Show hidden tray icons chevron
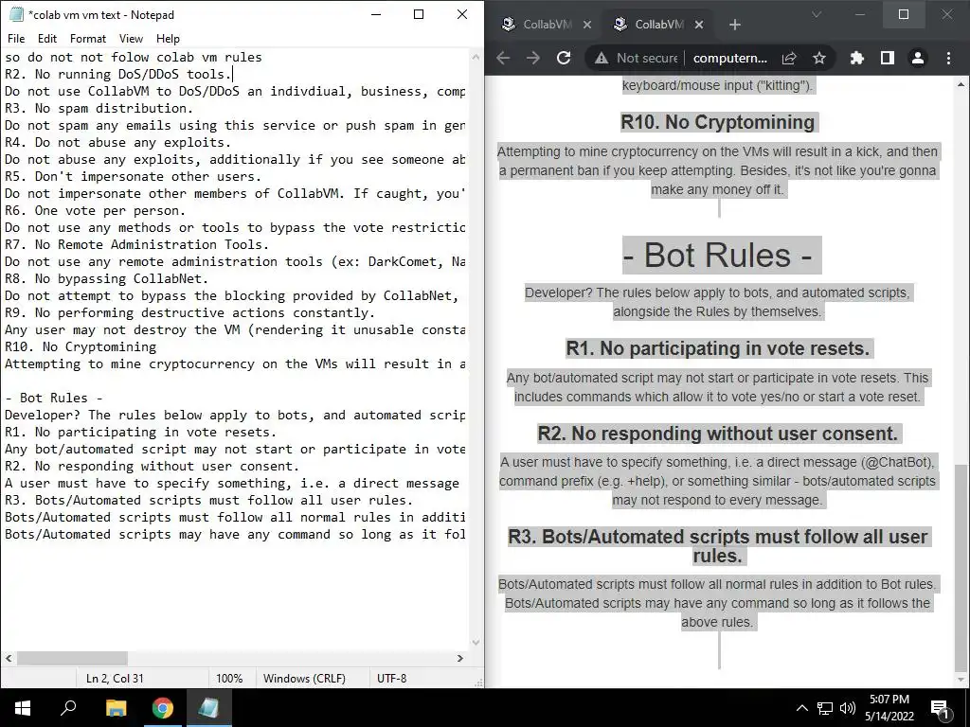 [x=801, y=708]
